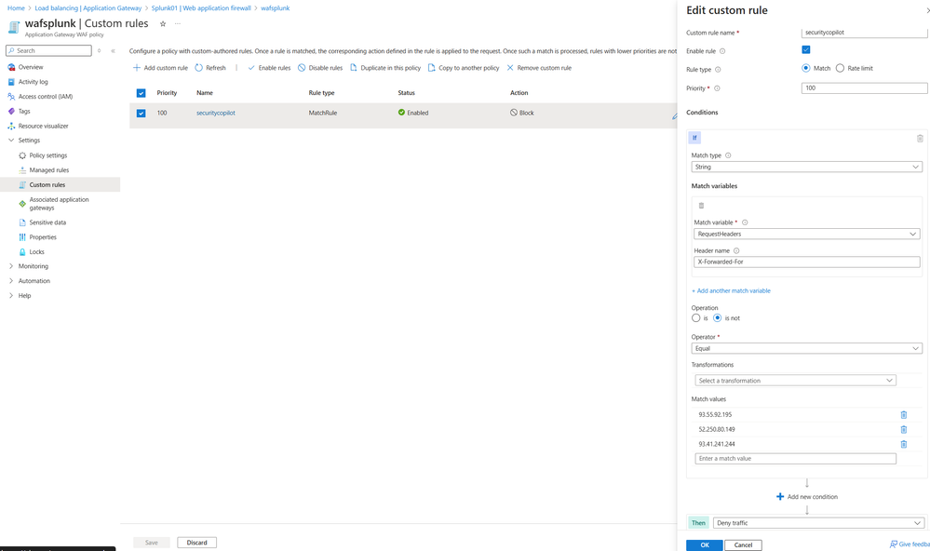Toggle the Enable rule checkbox
The image size is (930, 551).
click(806, 50)
